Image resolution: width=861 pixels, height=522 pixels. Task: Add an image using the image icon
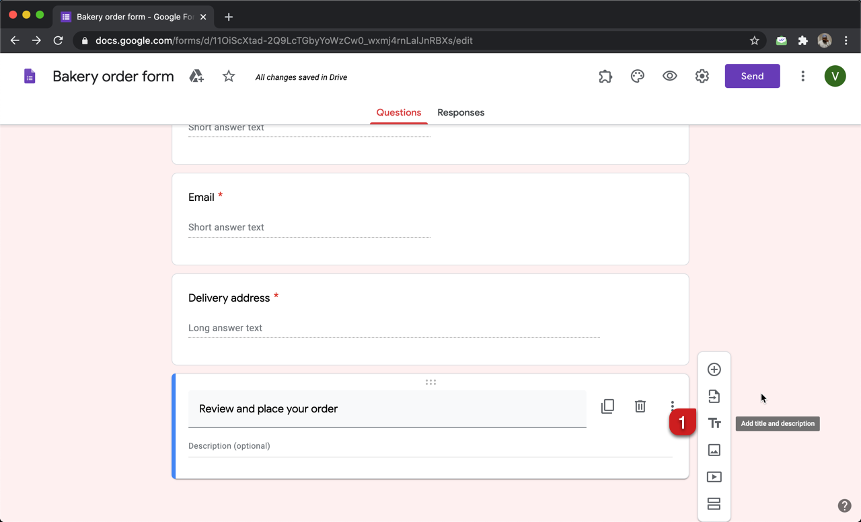tap(714, 449)
